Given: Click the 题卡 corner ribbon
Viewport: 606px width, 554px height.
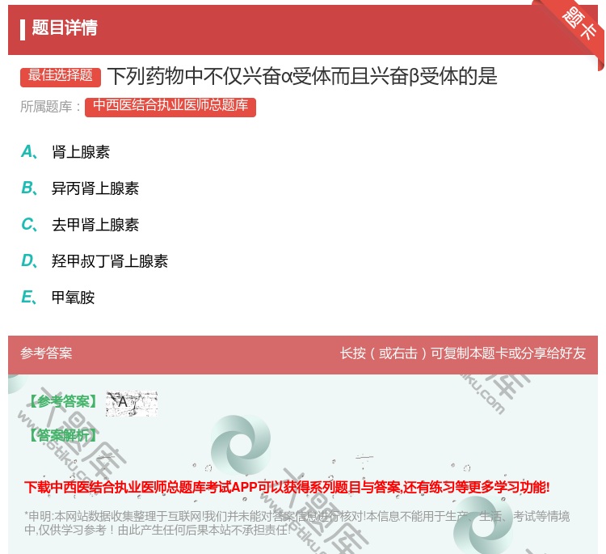Looking at the screenshot, I should tap(579, 24).
